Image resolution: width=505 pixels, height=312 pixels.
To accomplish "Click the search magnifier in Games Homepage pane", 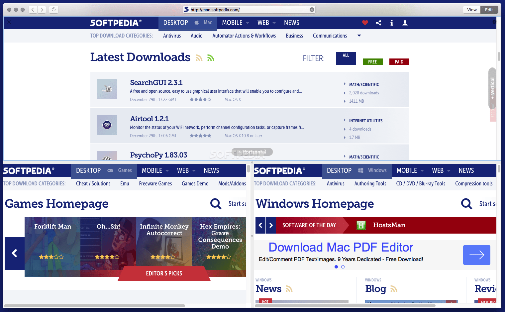I will [x=216, y=204].
